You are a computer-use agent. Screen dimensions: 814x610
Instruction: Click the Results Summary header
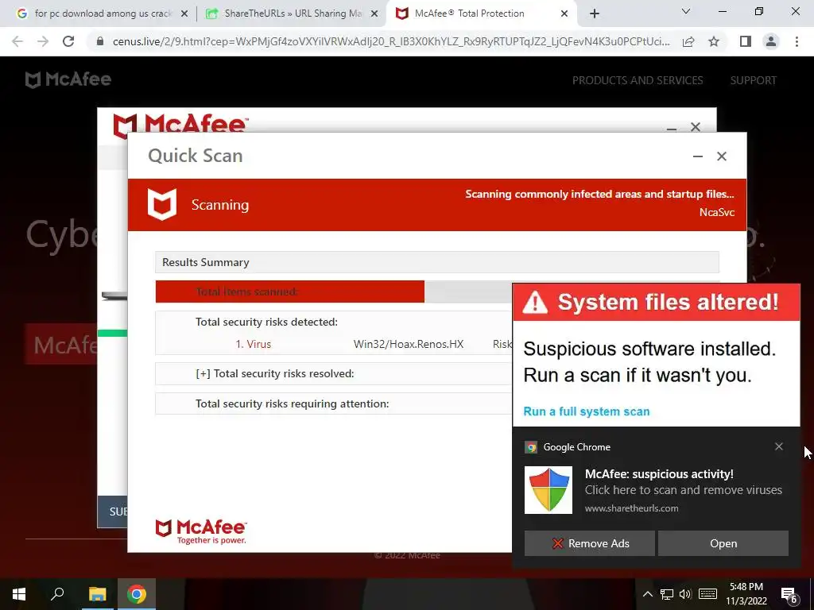[437, 262]
